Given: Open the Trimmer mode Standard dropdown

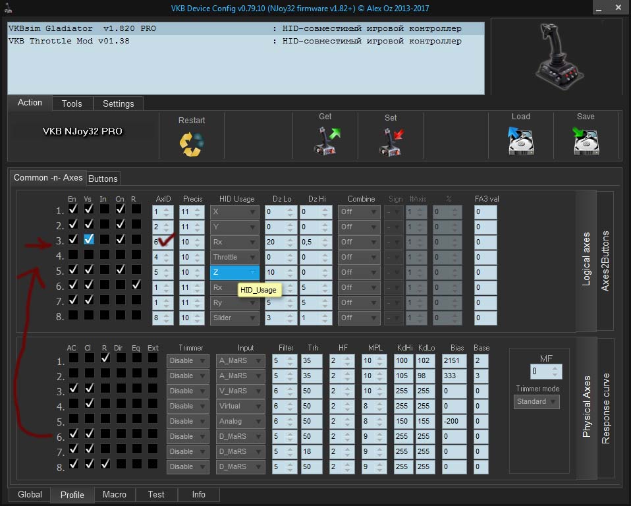Looking at the screenshot, I should (x=536, y=402).
